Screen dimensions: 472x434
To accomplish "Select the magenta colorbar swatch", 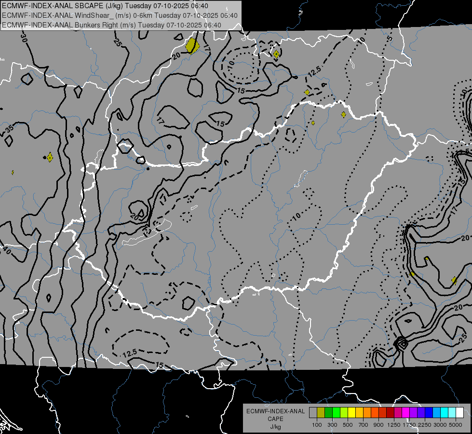I will [406, 413].
